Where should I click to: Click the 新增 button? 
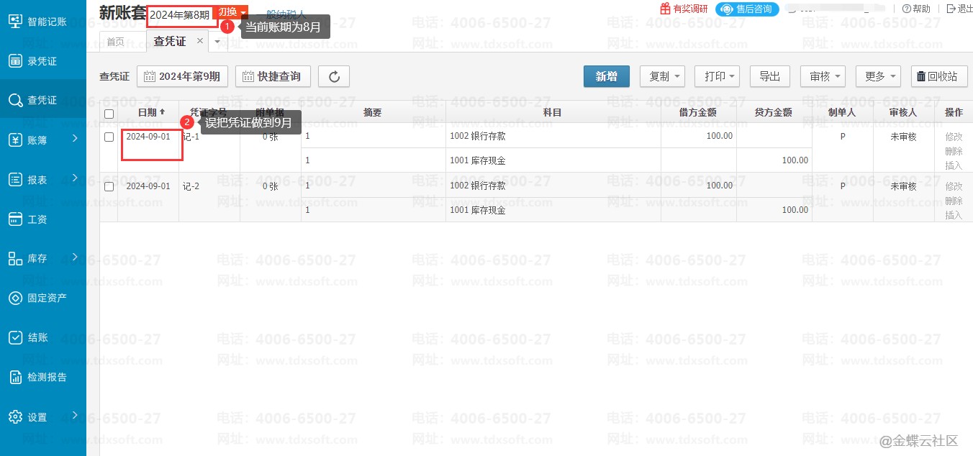pyautogui.click(x=606, y=77)
